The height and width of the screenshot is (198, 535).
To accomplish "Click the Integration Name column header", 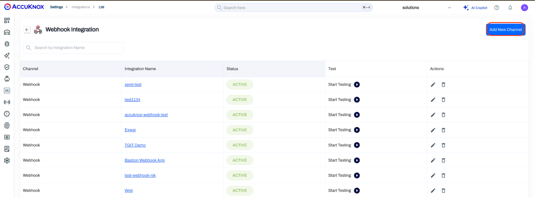I will tap(140, 69).
